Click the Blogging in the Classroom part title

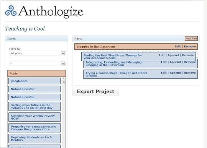click(96, 47)
